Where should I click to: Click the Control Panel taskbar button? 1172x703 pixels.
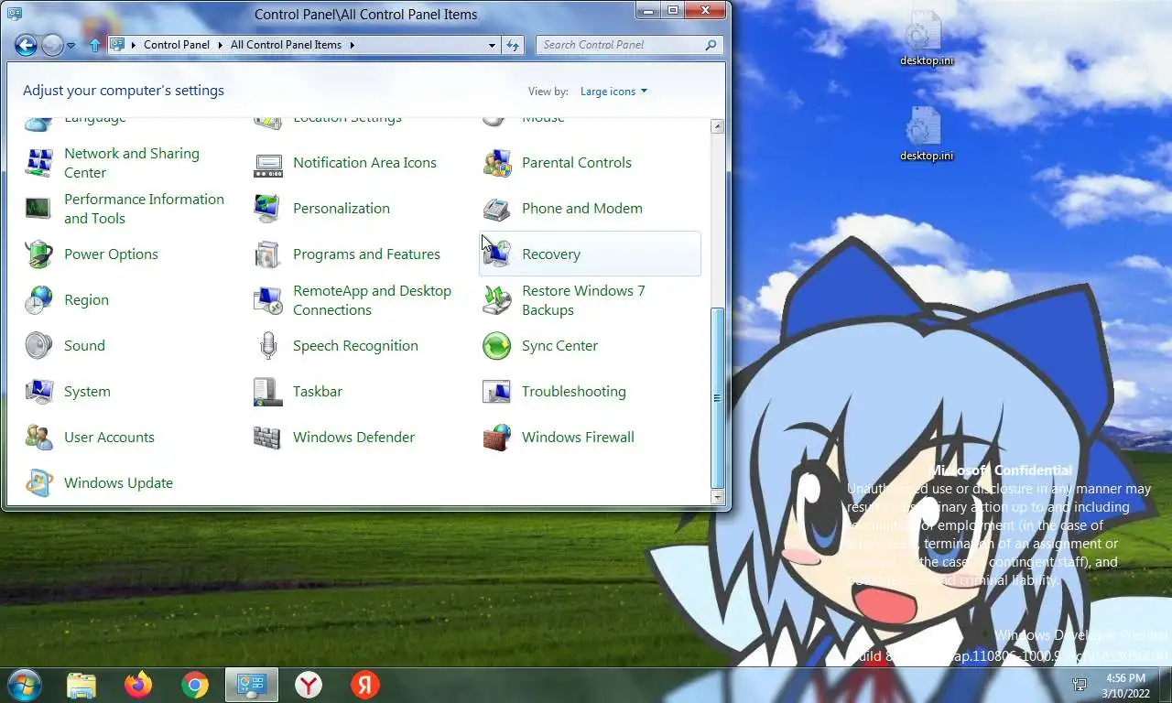click(x=252, y=685)
